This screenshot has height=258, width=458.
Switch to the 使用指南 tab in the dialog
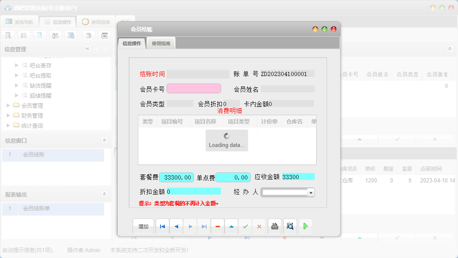pos(161,43)
